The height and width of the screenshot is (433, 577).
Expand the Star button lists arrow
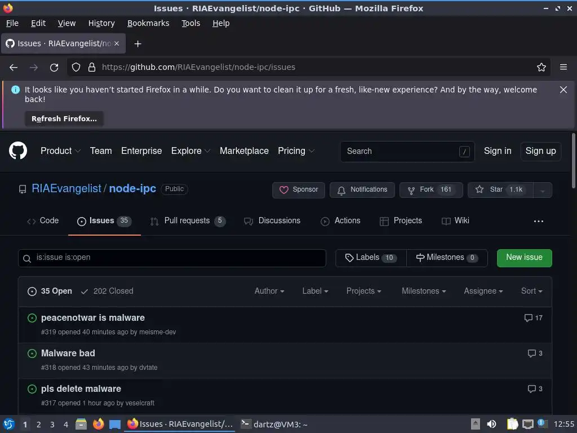(x=543, y=191)
